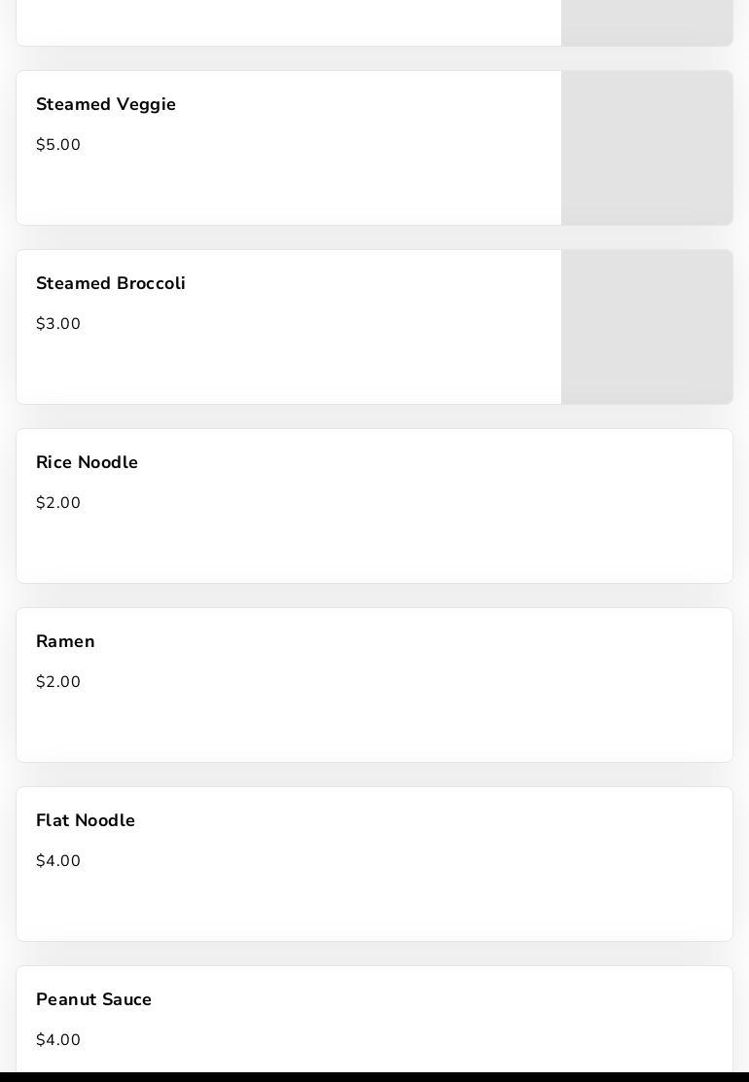Select the Steamed Broccoli item title
749x1082 pixels.
click(111, 283)
